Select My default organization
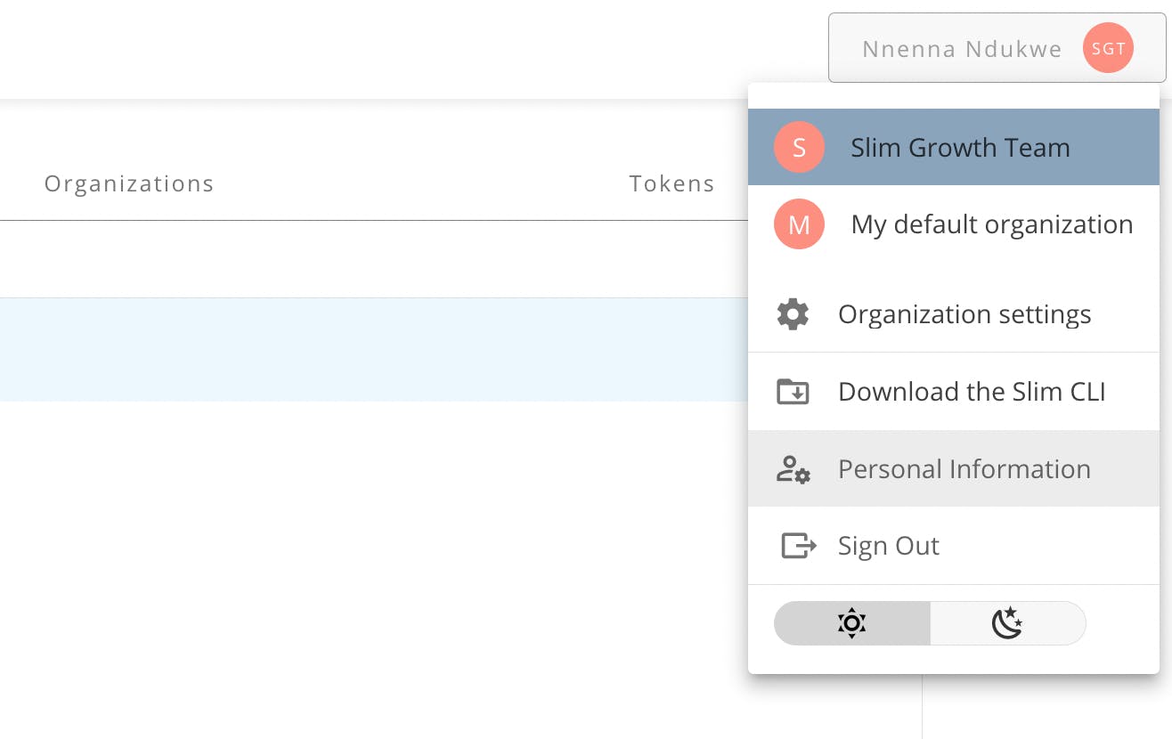 click(x=991, y=224)
